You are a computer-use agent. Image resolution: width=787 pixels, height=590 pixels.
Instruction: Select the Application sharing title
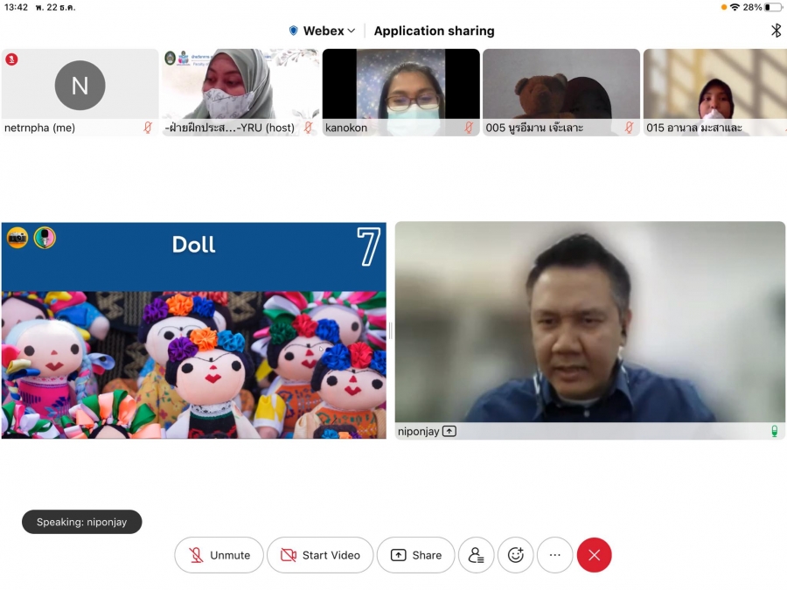coord(434,31)
